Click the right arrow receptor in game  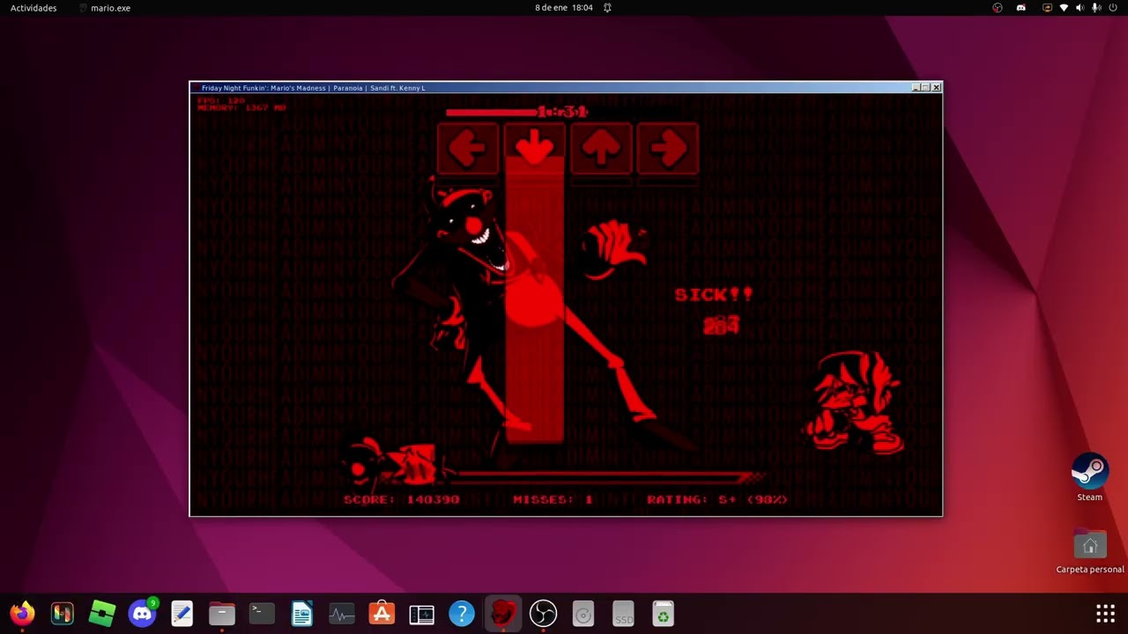point(668,148)
